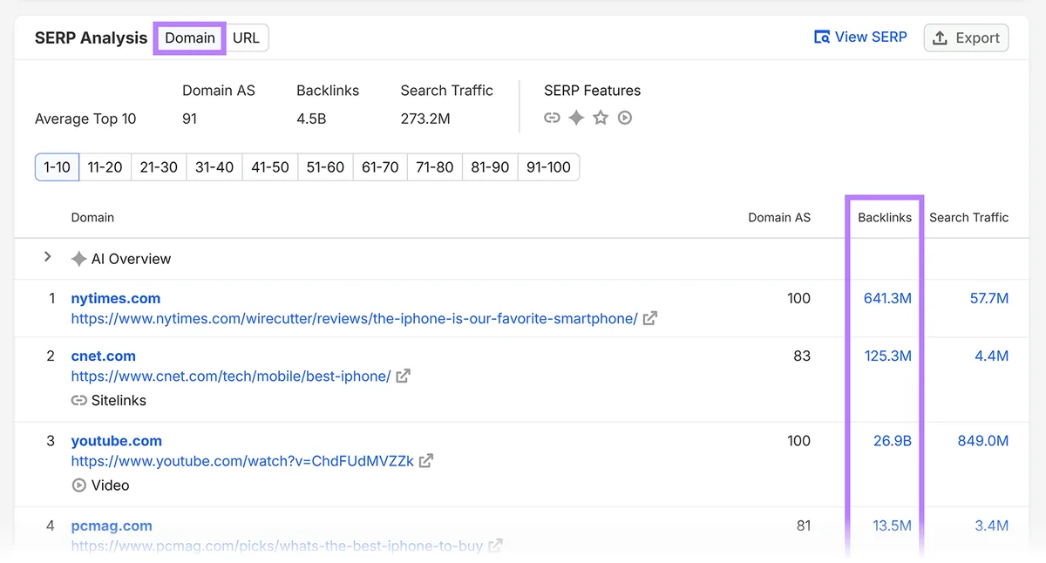Viewport: 1046px width, 563px height.
Task: Open the youtube.com domain link
Action: coord(117,441)
